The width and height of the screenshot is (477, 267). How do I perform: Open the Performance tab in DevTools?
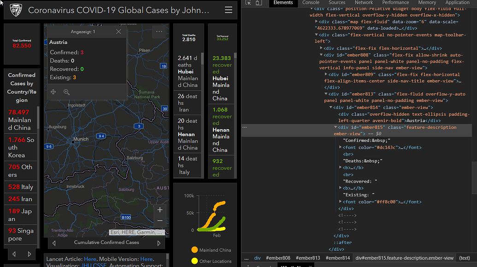point(395,3)
